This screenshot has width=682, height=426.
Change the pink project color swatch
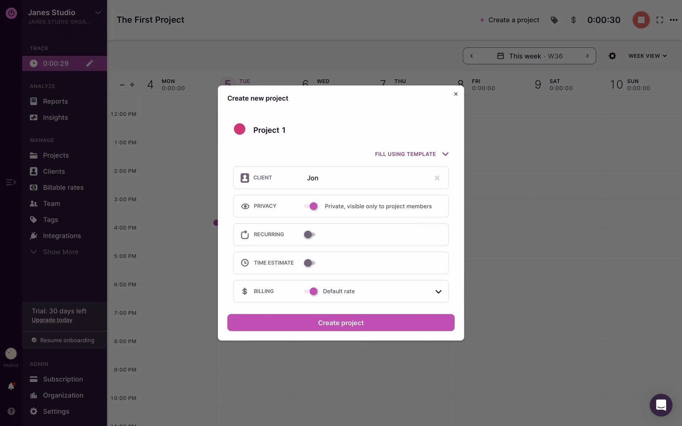click(239, 129)
